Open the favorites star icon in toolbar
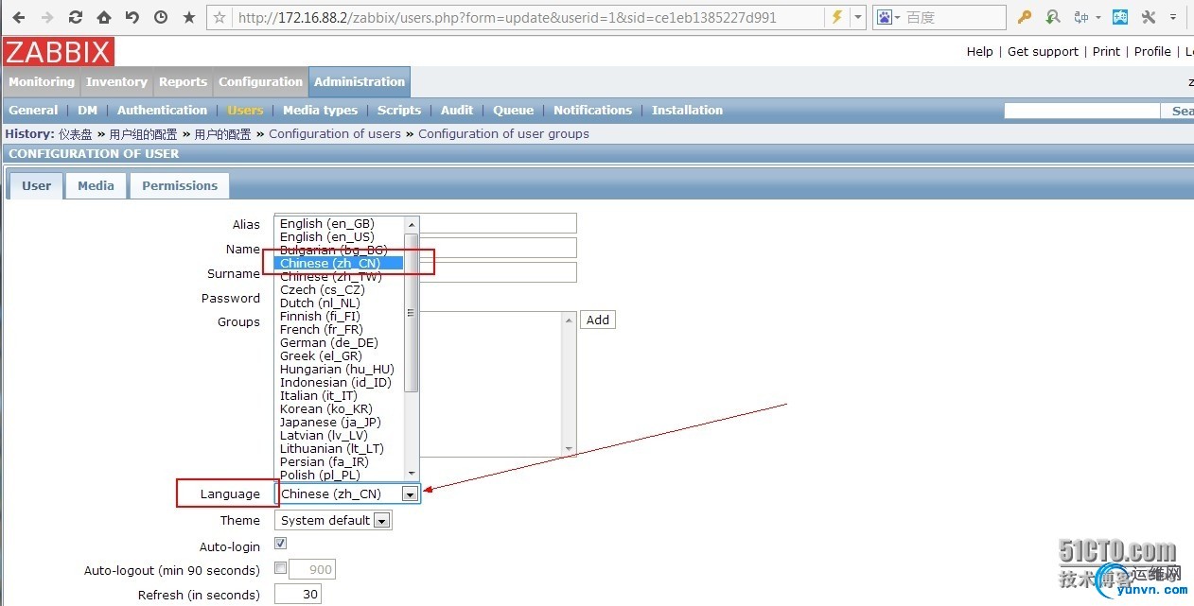The image size is (1194, 606). [x=189, y=17]
